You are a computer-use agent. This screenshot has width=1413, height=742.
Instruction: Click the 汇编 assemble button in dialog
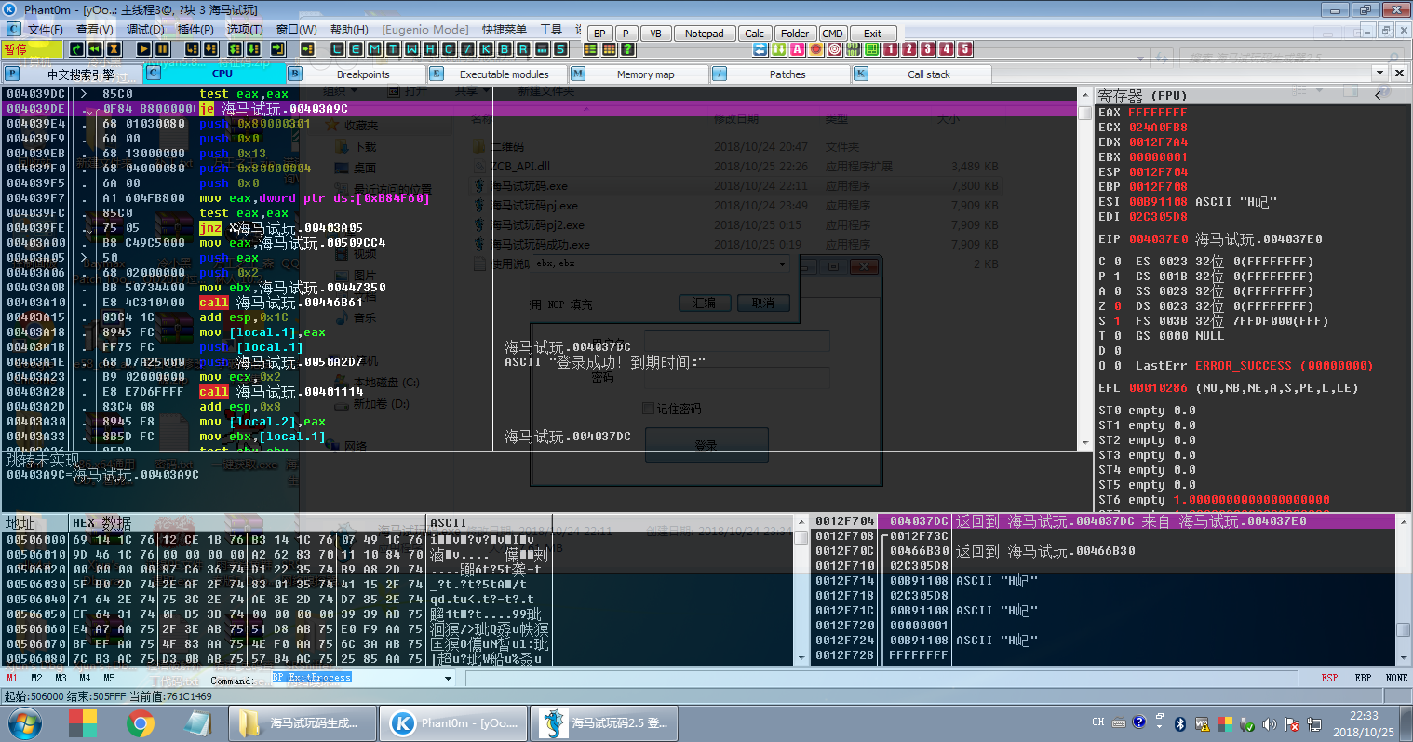[x=705, y=303]
